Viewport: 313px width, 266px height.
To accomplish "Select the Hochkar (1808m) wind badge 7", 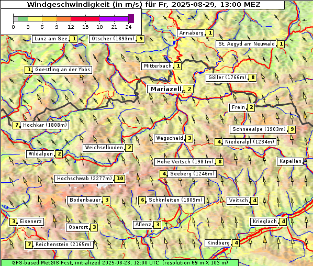I will point(17,125).
